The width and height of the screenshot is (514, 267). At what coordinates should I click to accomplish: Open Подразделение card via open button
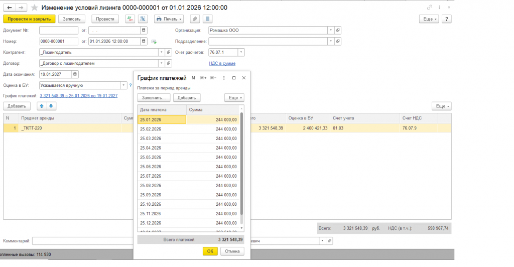click(x=338, y=41)
